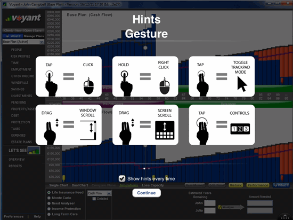
Task: Click the LET'S SEE chart icon
Action: 34,151
